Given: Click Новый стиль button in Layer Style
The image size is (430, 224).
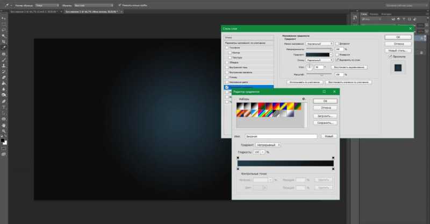Looking at the screenshot, I should point(398,51).
